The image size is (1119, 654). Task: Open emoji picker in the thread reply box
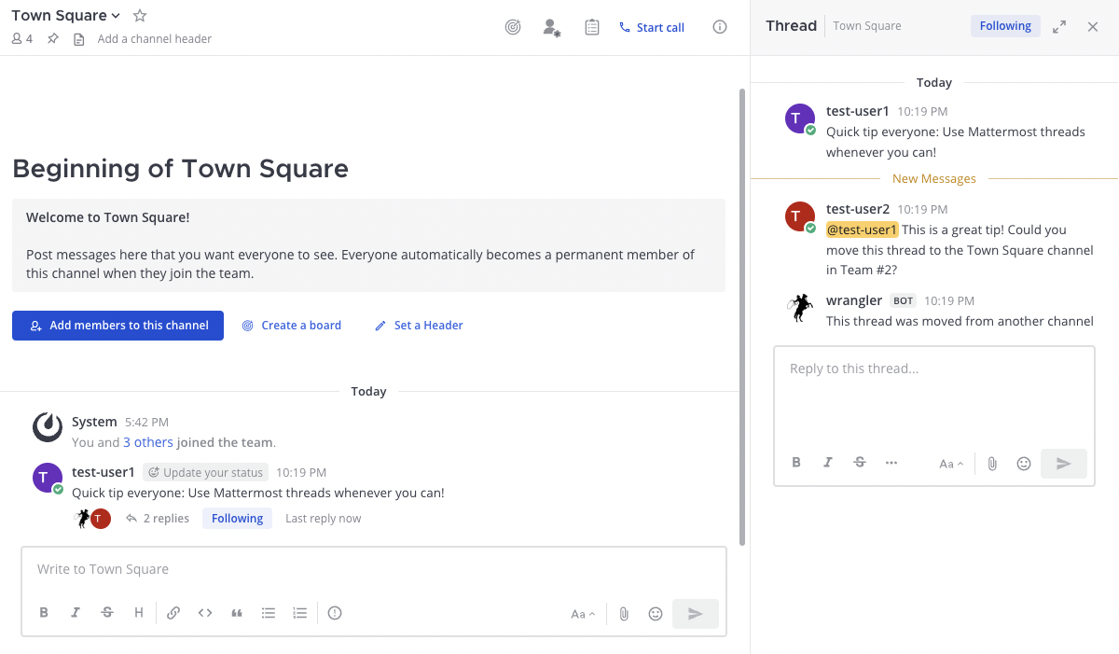coord(1024,464)
